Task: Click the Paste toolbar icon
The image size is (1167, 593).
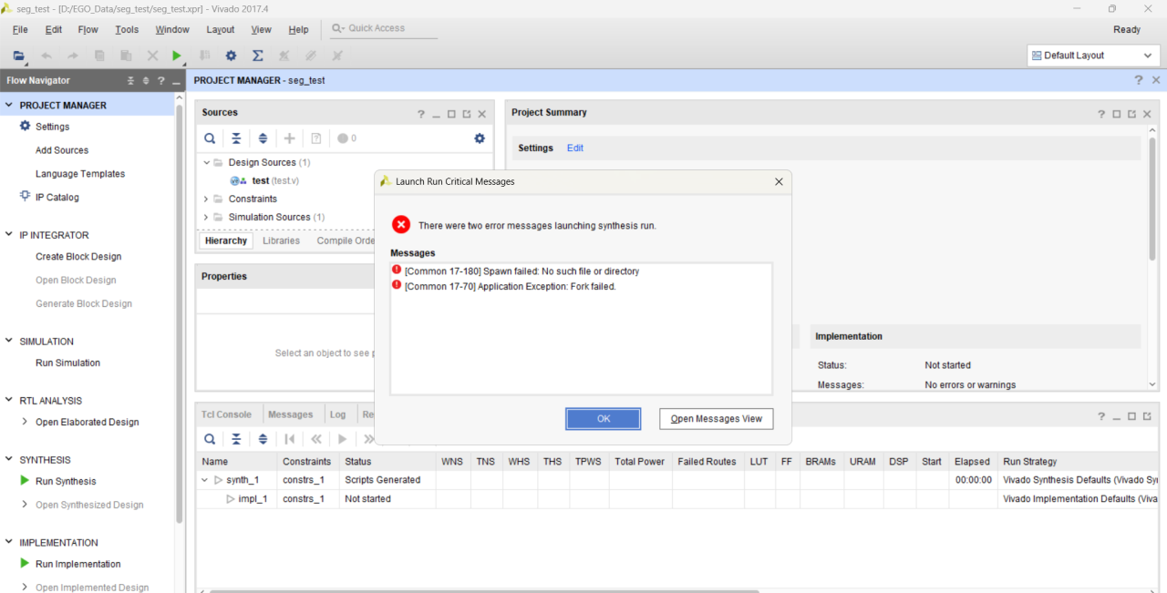Action: click(126, 56)
